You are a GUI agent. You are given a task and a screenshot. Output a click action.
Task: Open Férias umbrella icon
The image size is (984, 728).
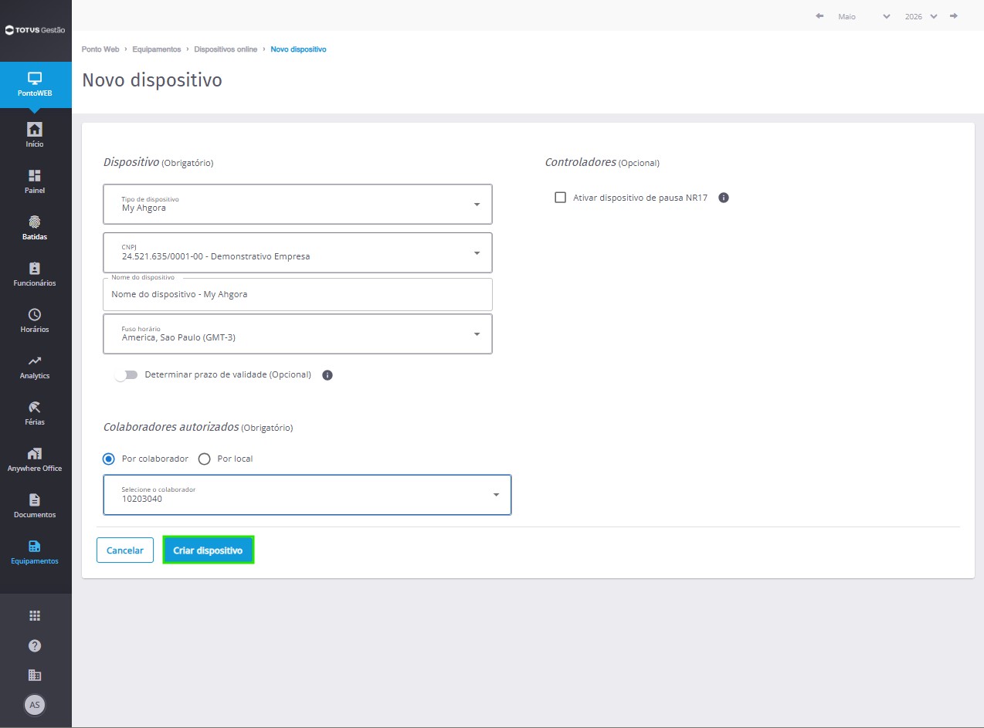pos(34,407)
